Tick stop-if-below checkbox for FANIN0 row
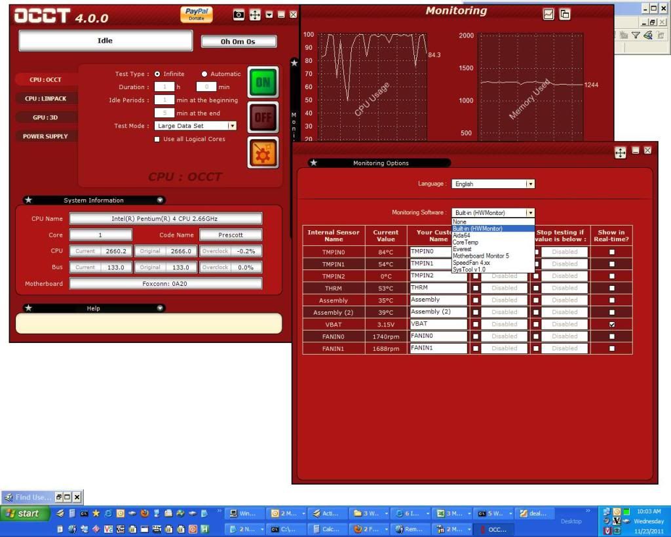The image size is (671, 537). tap(536, 336)
